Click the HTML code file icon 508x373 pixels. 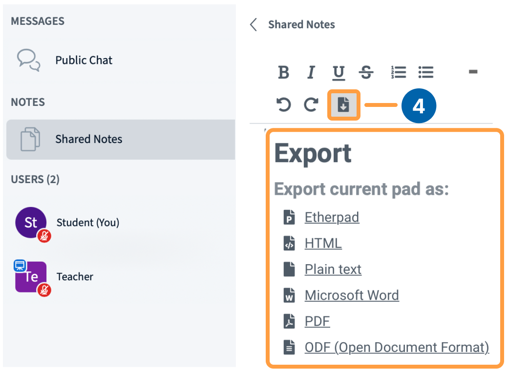(289, 243)
